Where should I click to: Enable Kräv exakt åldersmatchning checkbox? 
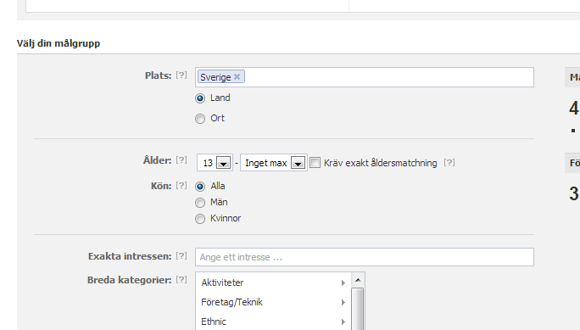pyautogui.click(x=315, y=162)
